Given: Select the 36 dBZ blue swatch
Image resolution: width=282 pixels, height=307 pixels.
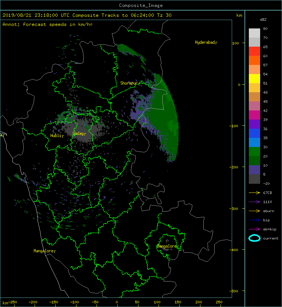Looking at the screenshot, I should 254,133.
